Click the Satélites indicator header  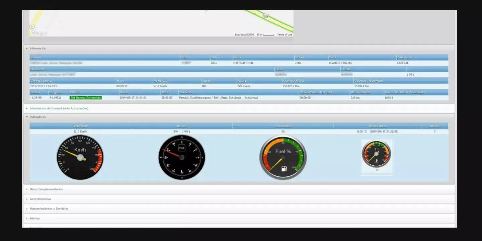click(435, 126)
